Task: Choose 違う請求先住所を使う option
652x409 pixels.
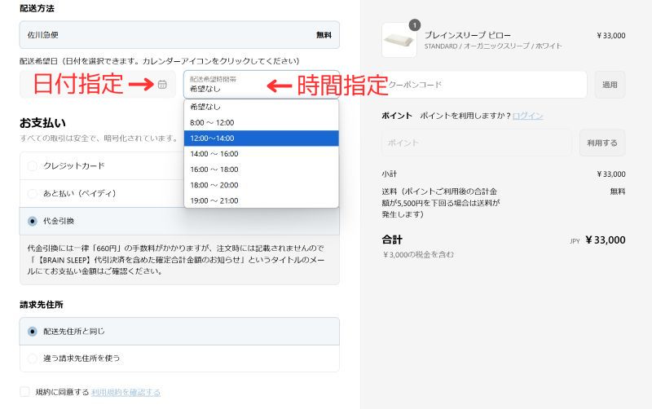Action: (33, 358)
